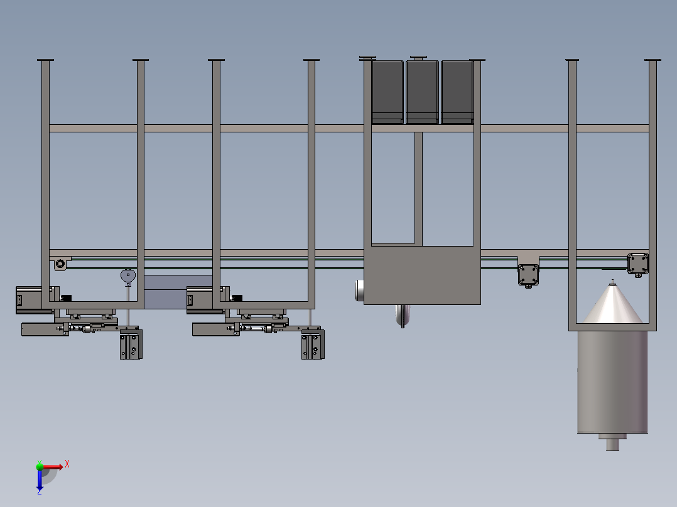Screen dimensions: 677x507
Task: Click the red X axis arrow of triad
Action: (53, 467)
